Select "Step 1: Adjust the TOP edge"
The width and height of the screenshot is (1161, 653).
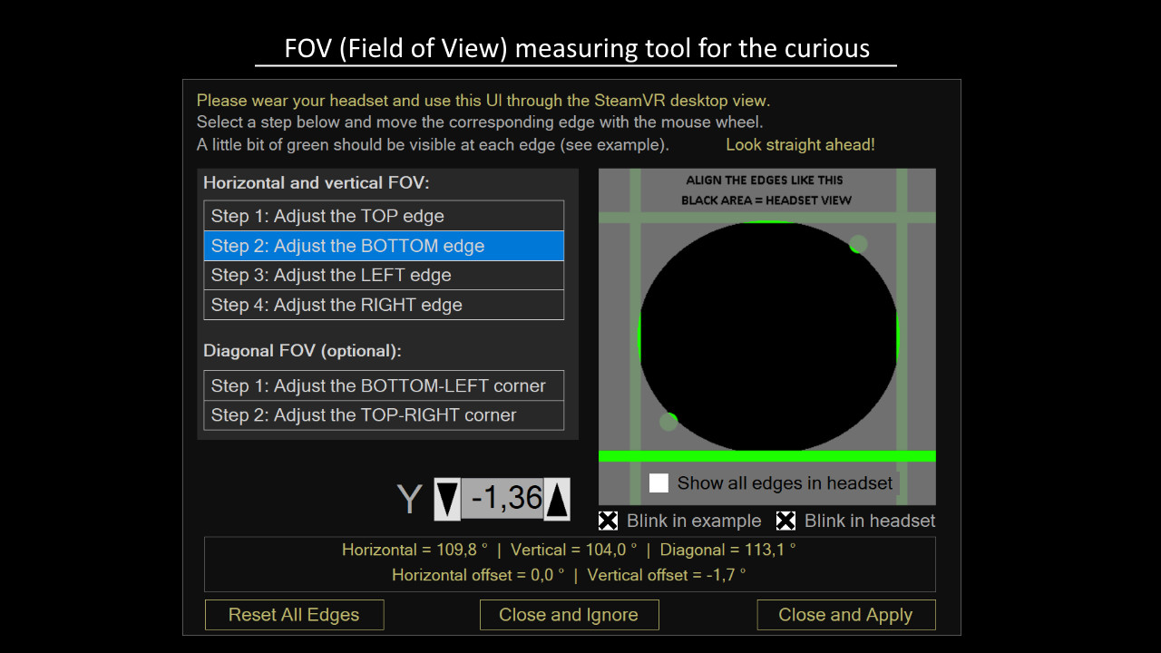click(x=383, y=216)
